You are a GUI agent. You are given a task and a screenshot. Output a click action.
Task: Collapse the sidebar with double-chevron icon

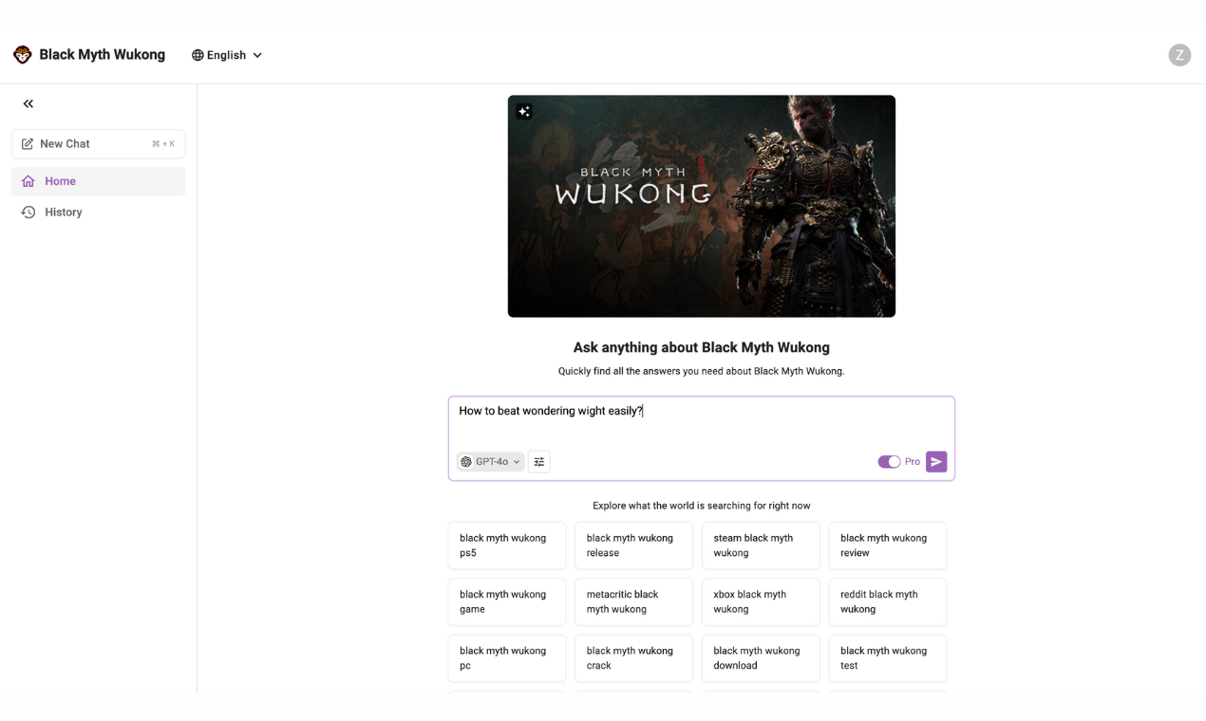(28, 103)
